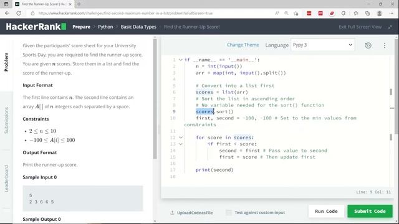
Task: Go to Python breadcrumb
Action: (105, 27)
